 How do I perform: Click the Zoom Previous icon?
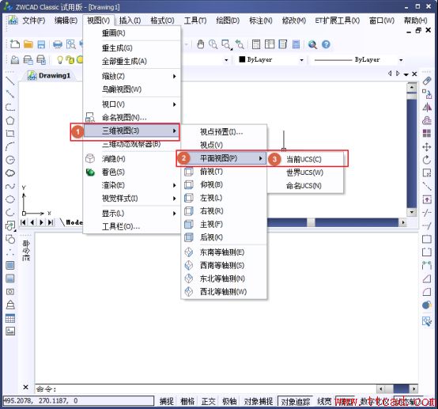(x=240, y=44)
